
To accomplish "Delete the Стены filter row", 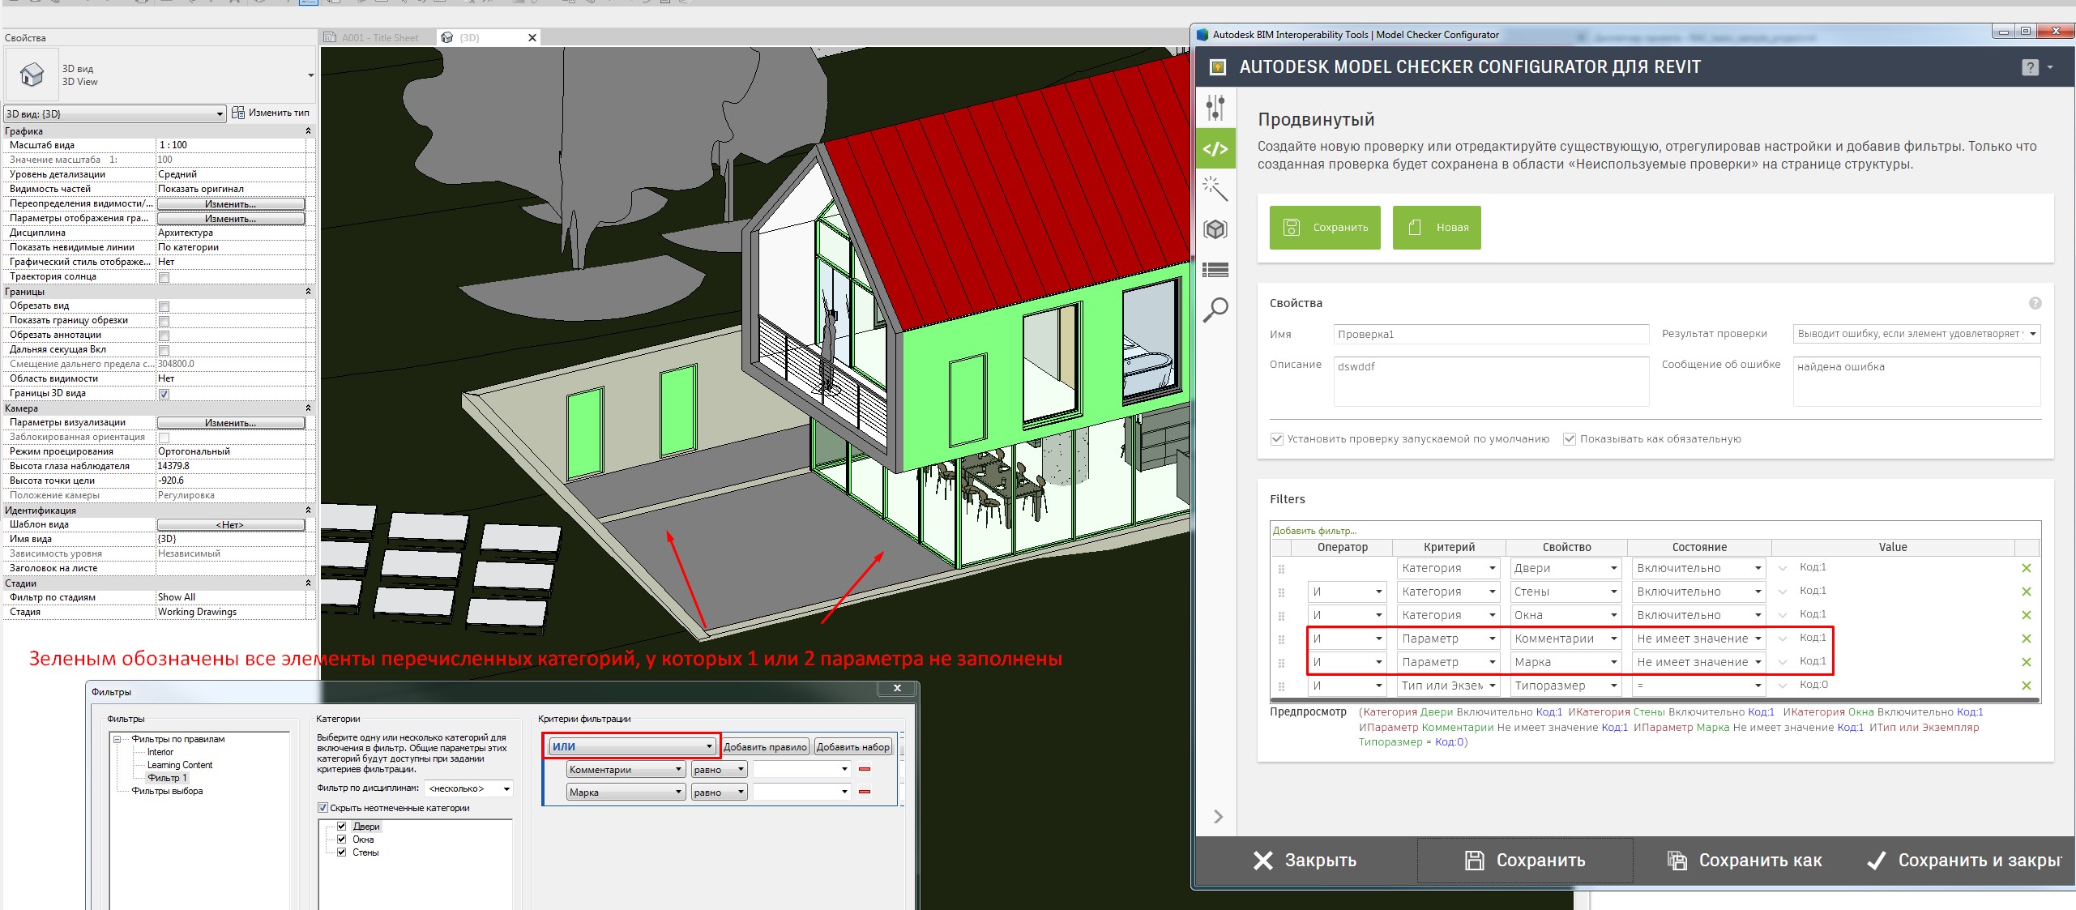I will [2026, 592].
